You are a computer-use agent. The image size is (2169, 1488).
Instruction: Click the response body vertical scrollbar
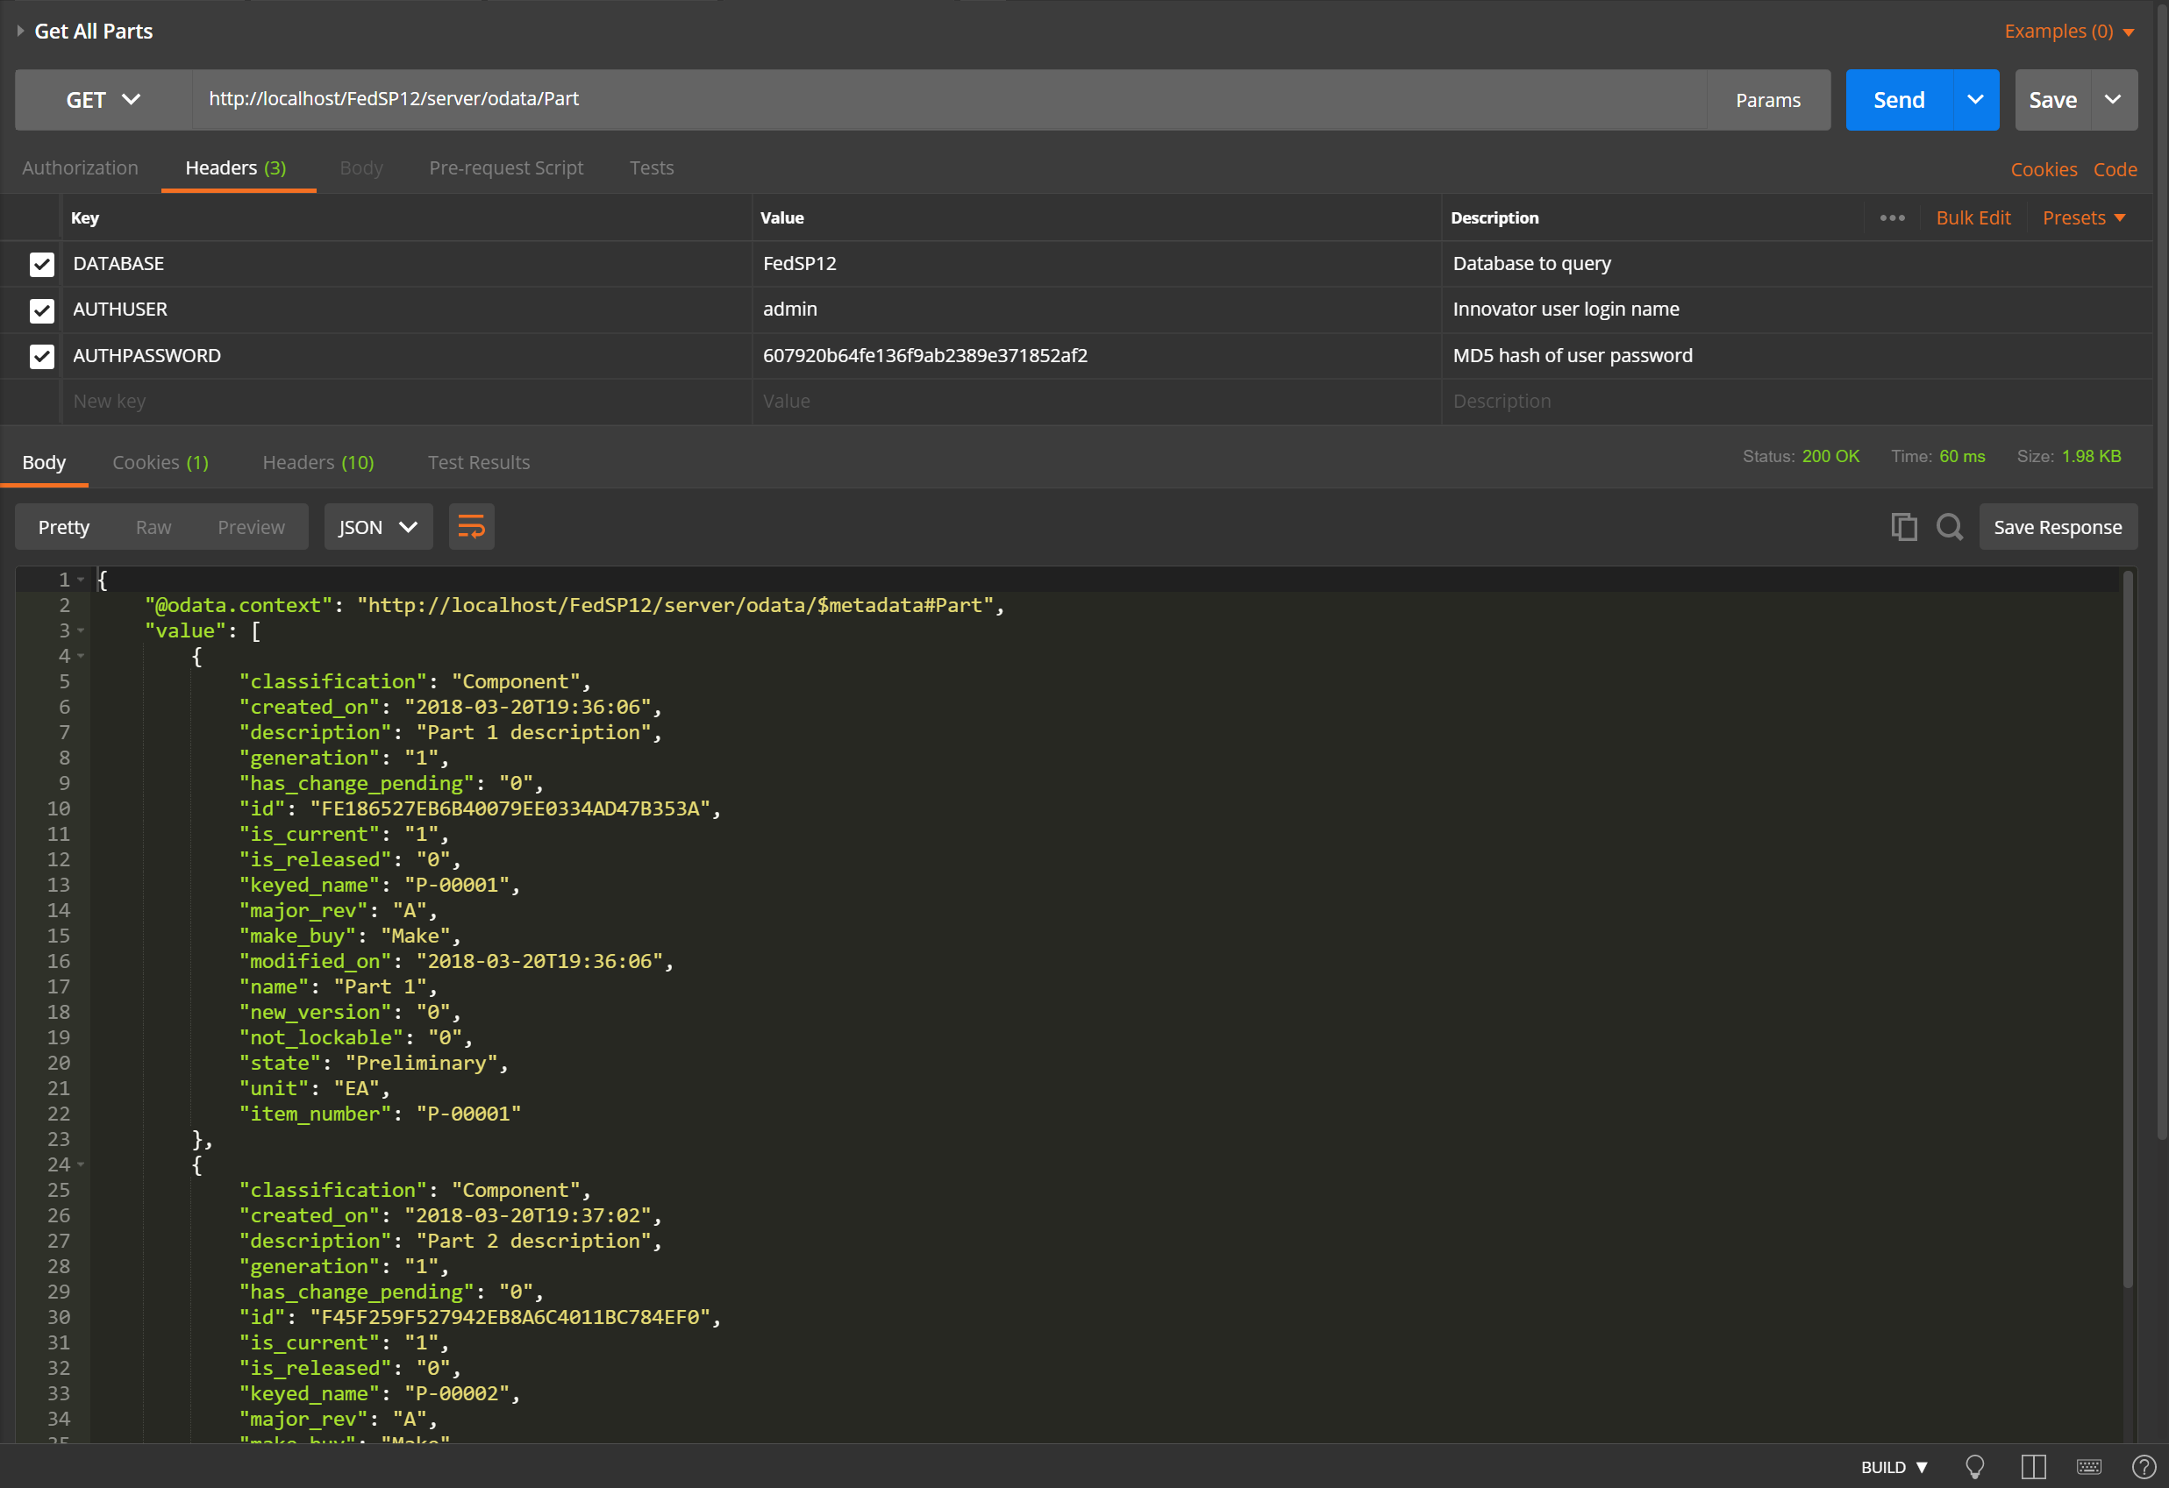pyautogui.click(x=2127, y=933)
